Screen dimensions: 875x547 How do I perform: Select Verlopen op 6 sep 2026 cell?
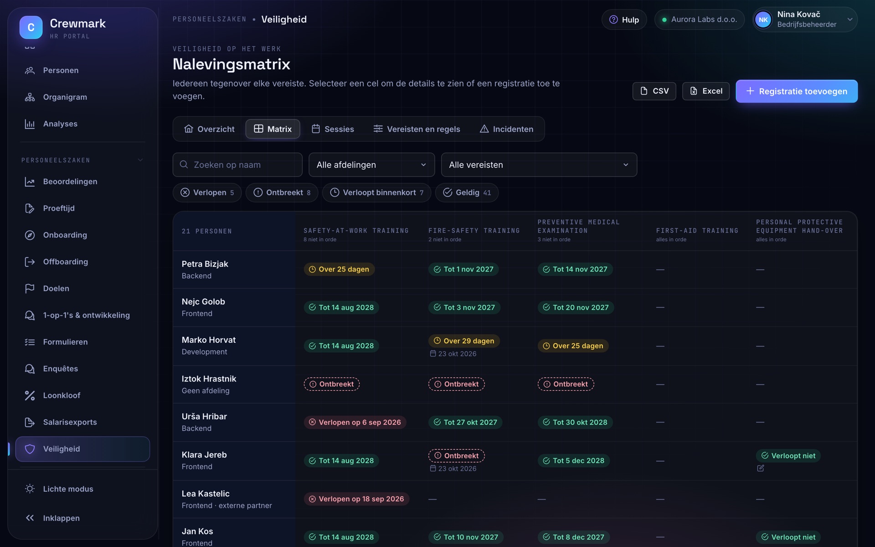[x=355, y=422]
